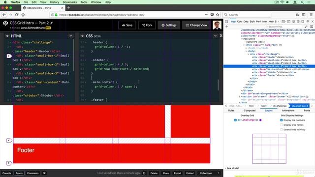Image resolution: width=315 pixels, height=177 pixels.
Task: Open a new browser tab
Action: tap(69, 8)
